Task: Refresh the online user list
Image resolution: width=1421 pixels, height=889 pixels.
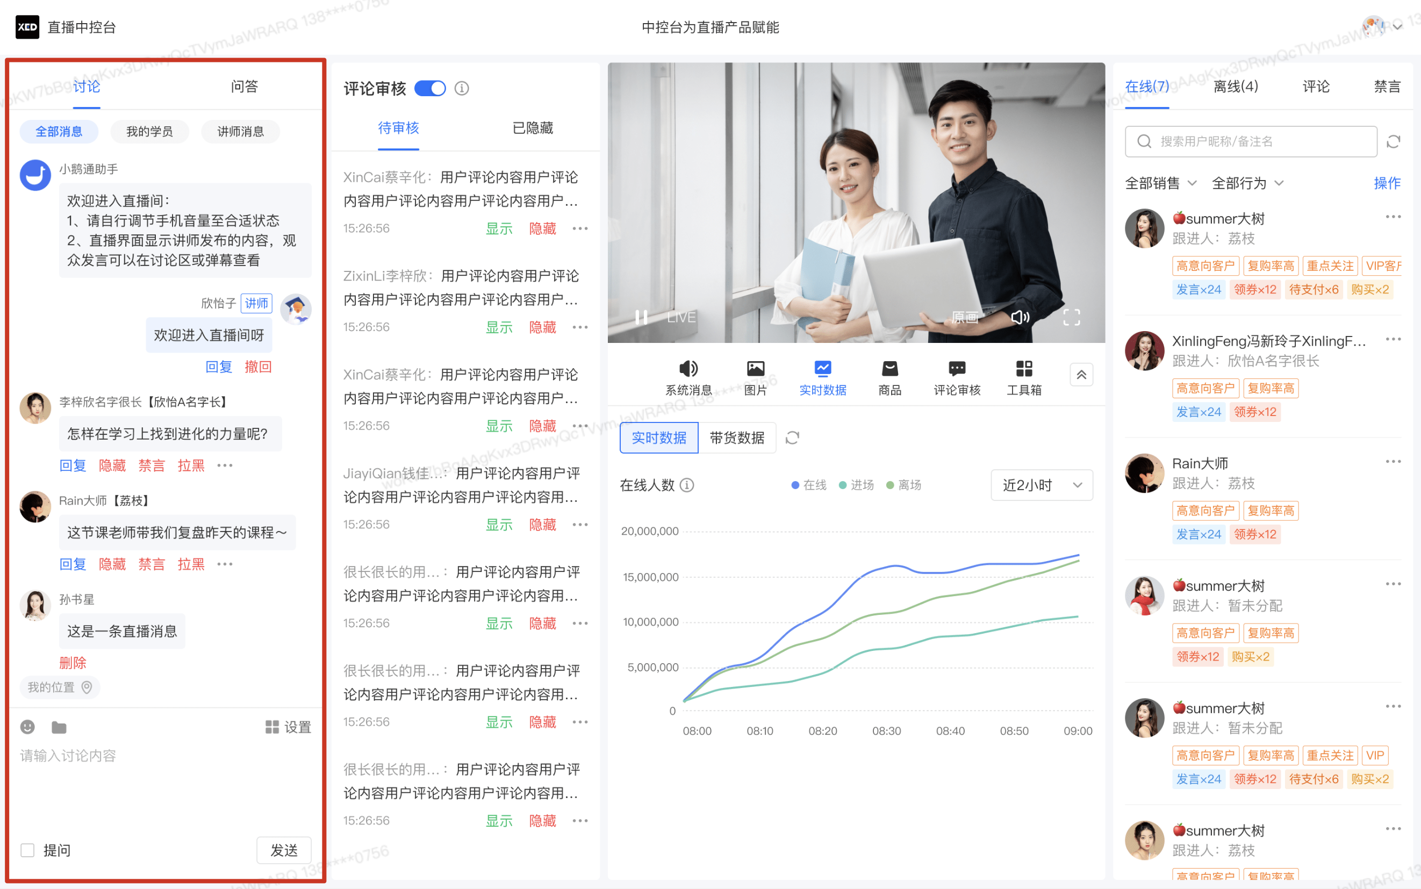Action: click(x=1393, y=142)
